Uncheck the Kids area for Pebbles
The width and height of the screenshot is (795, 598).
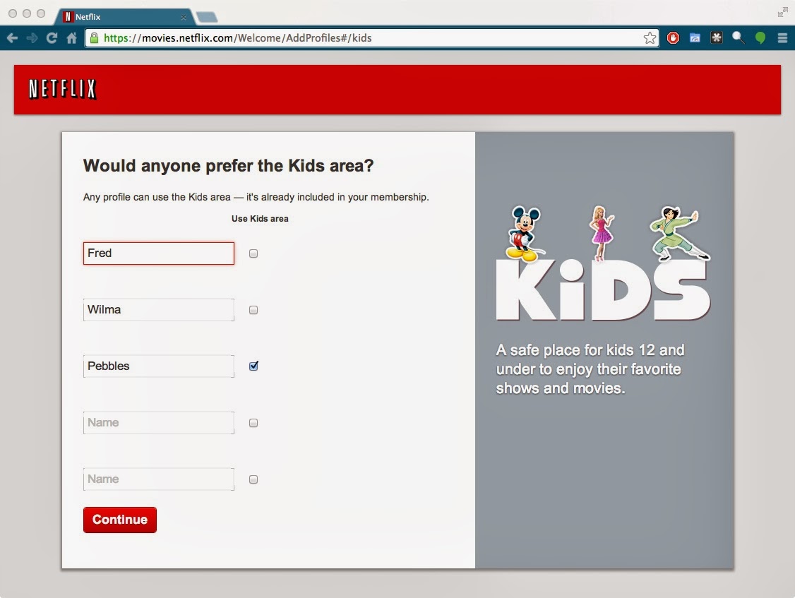[253, 366]
